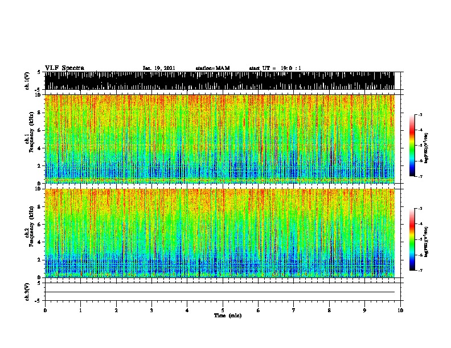Screen dimensions: 451x348
Task: Click the "ch.1(V)" axis label
Action: point(27,81)
